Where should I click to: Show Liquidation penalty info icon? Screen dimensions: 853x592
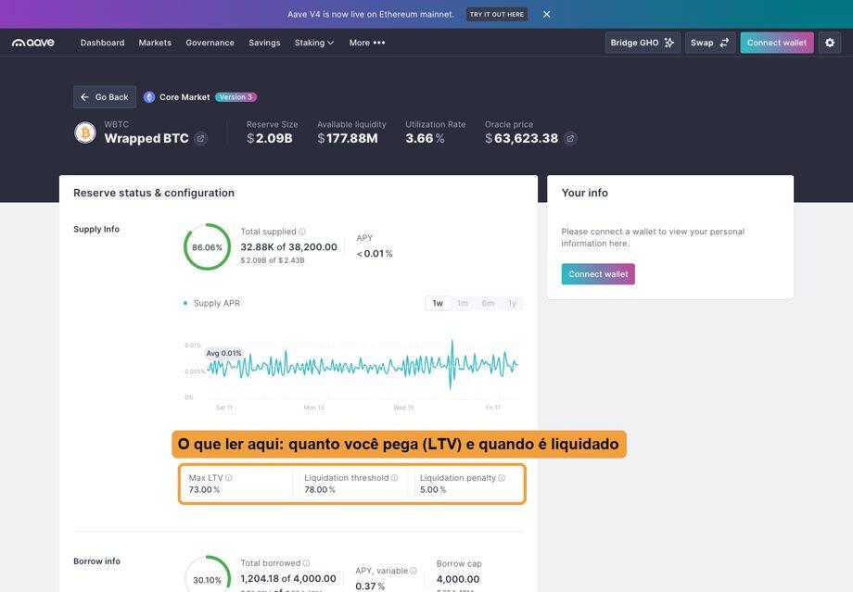pos(502,478)
